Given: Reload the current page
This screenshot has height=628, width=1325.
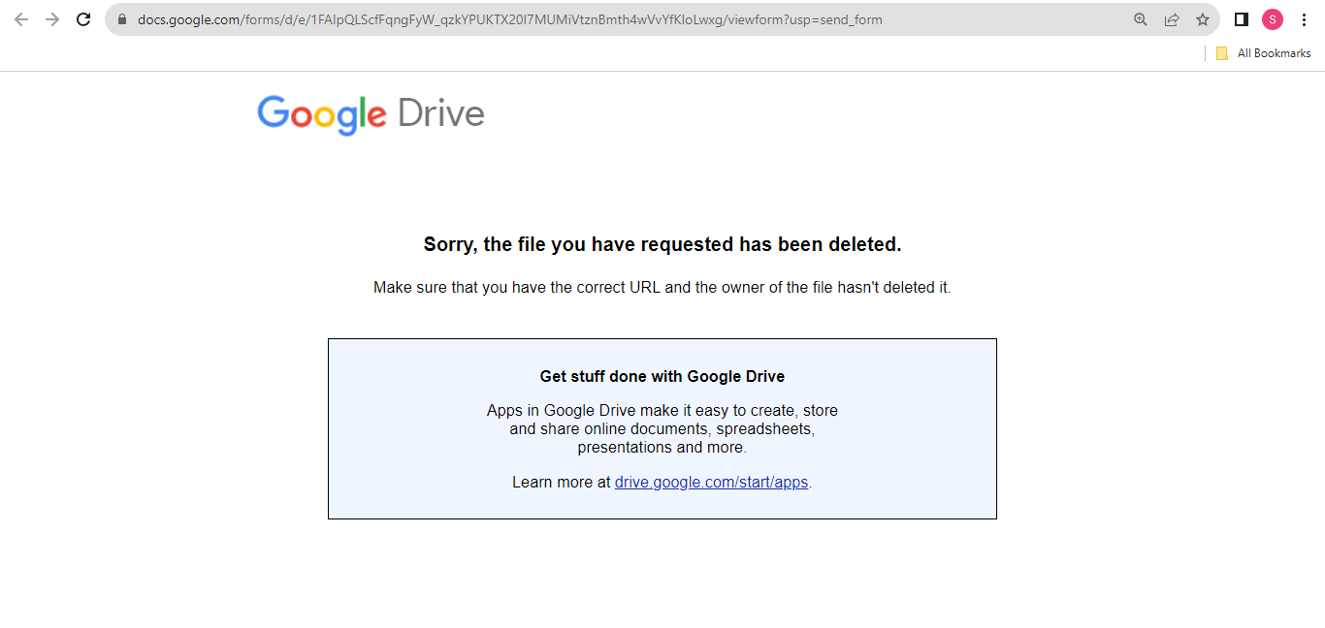Looking at the screenshot, I should click(83, 19).
